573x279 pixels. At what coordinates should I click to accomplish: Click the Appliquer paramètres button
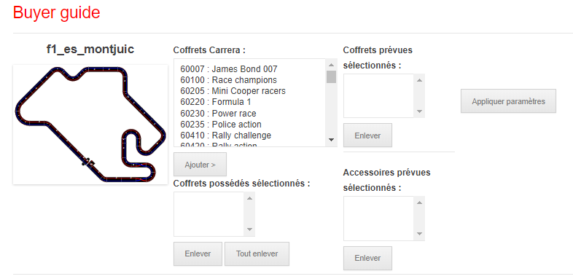[x=508, y=101]
